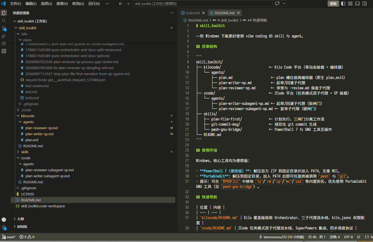Open the 编辑(E) menu
The image size is (373, 242).
click(x=31, y=4)
